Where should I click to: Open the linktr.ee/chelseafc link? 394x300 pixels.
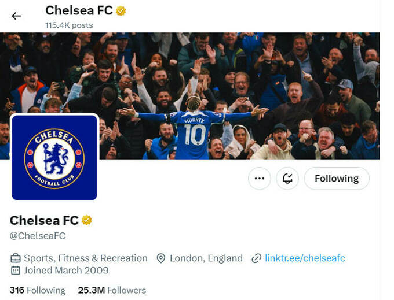click(305, 258)
